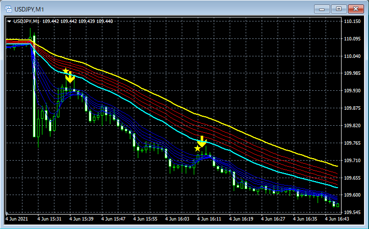369x229 pixels.
Task: Click the 4 Jun 16:43 time label
Action: pyautogui.click(x=337, y=219)
